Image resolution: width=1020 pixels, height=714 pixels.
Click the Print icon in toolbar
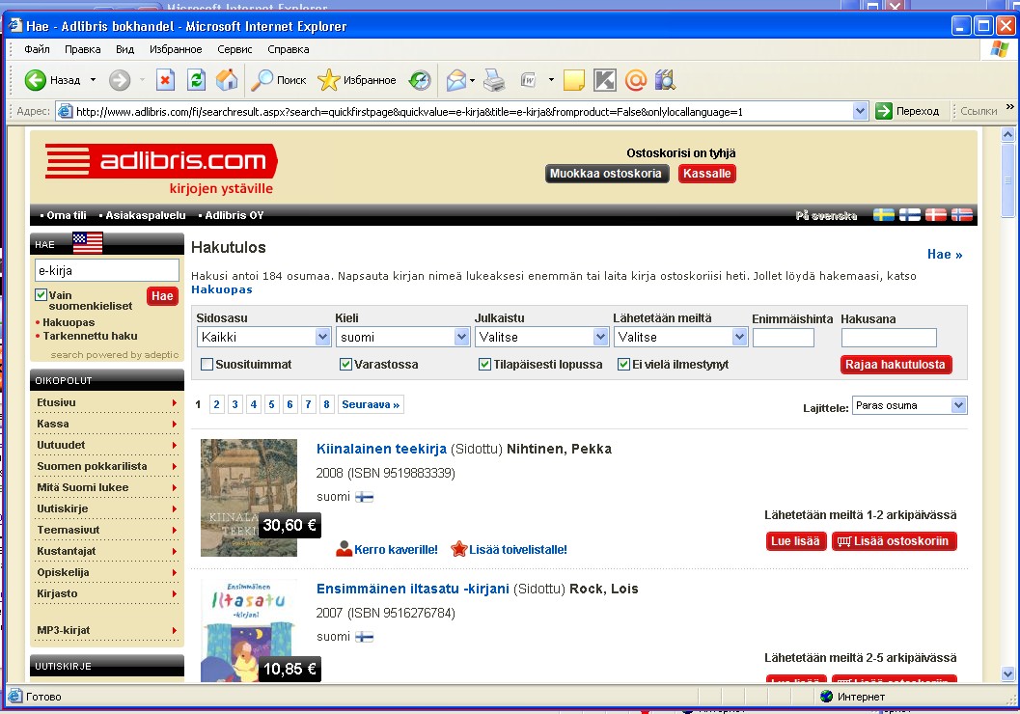tap(494, 80)
